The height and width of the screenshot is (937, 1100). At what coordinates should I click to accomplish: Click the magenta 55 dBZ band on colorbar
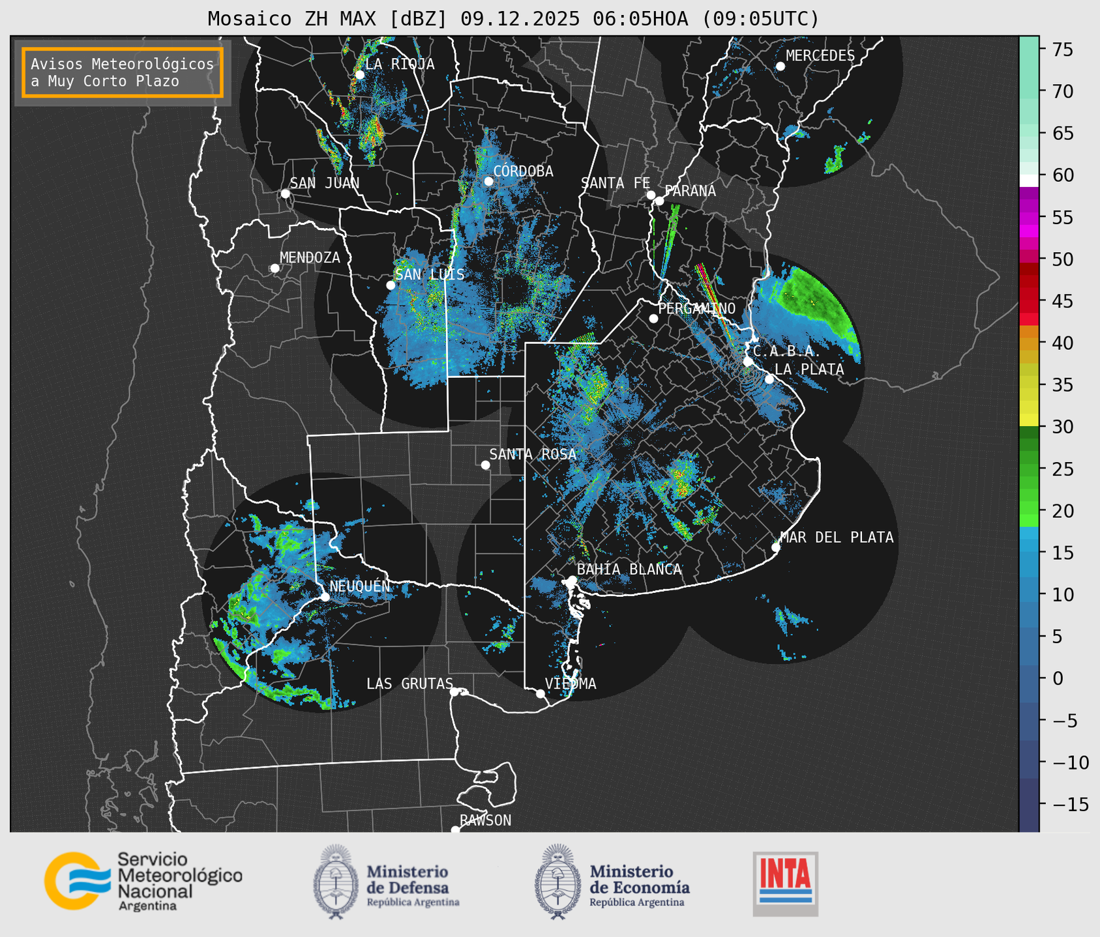[1029, 218]
